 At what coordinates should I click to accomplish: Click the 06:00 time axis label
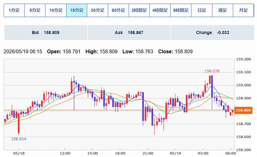[x=231, y=153]
